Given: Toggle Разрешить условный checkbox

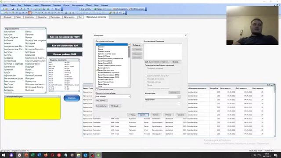Looking at the screenshot, I should point(146,68).
